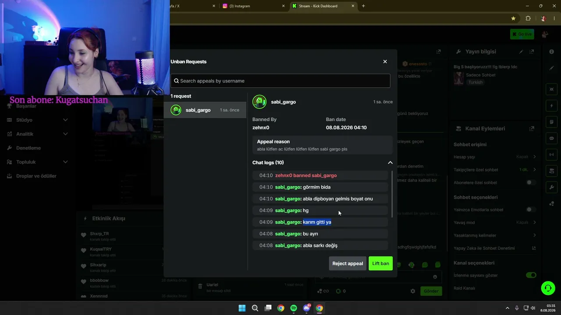
Task: Open Takipçilere özel sohbet setting chevron
Action: [534, 169]
